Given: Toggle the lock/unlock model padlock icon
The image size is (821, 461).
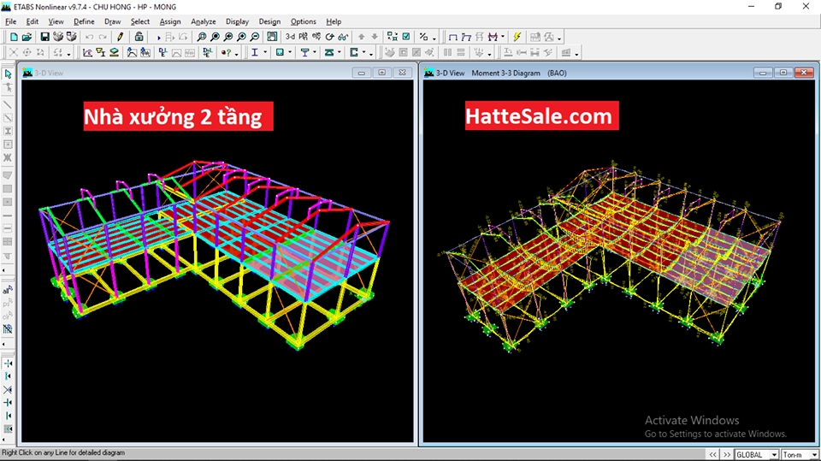Looking at the screenshot, I should (x=139, y=37).
